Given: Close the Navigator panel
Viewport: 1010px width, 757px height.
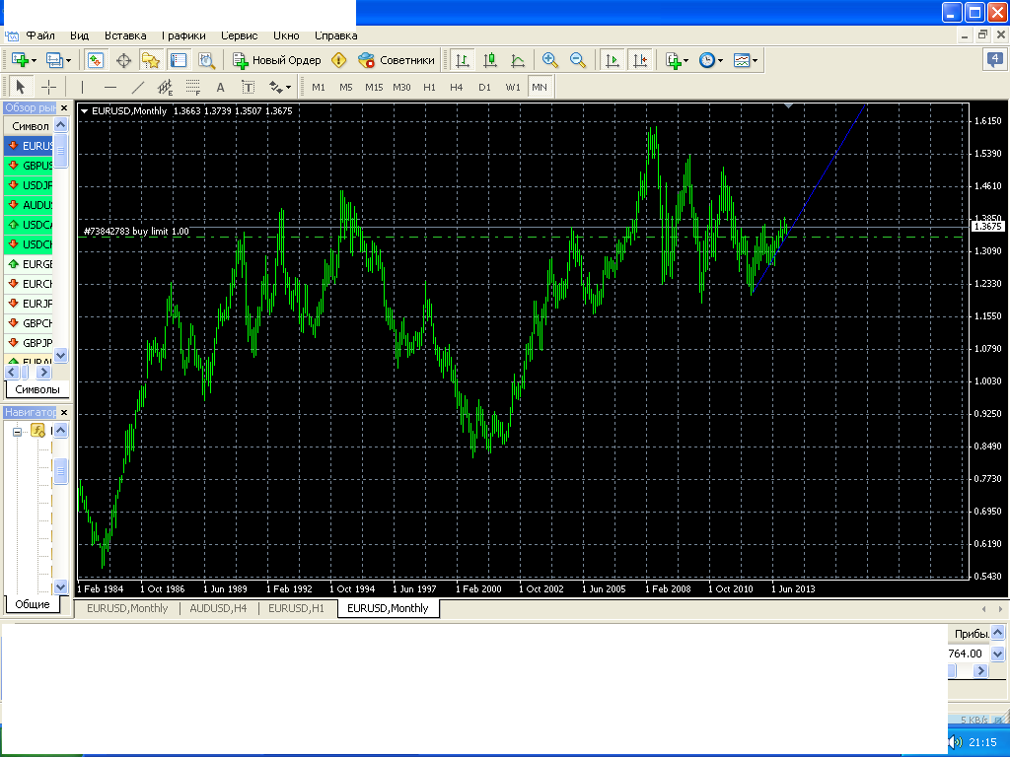Looking at the screenshot, I should point(64,412).
